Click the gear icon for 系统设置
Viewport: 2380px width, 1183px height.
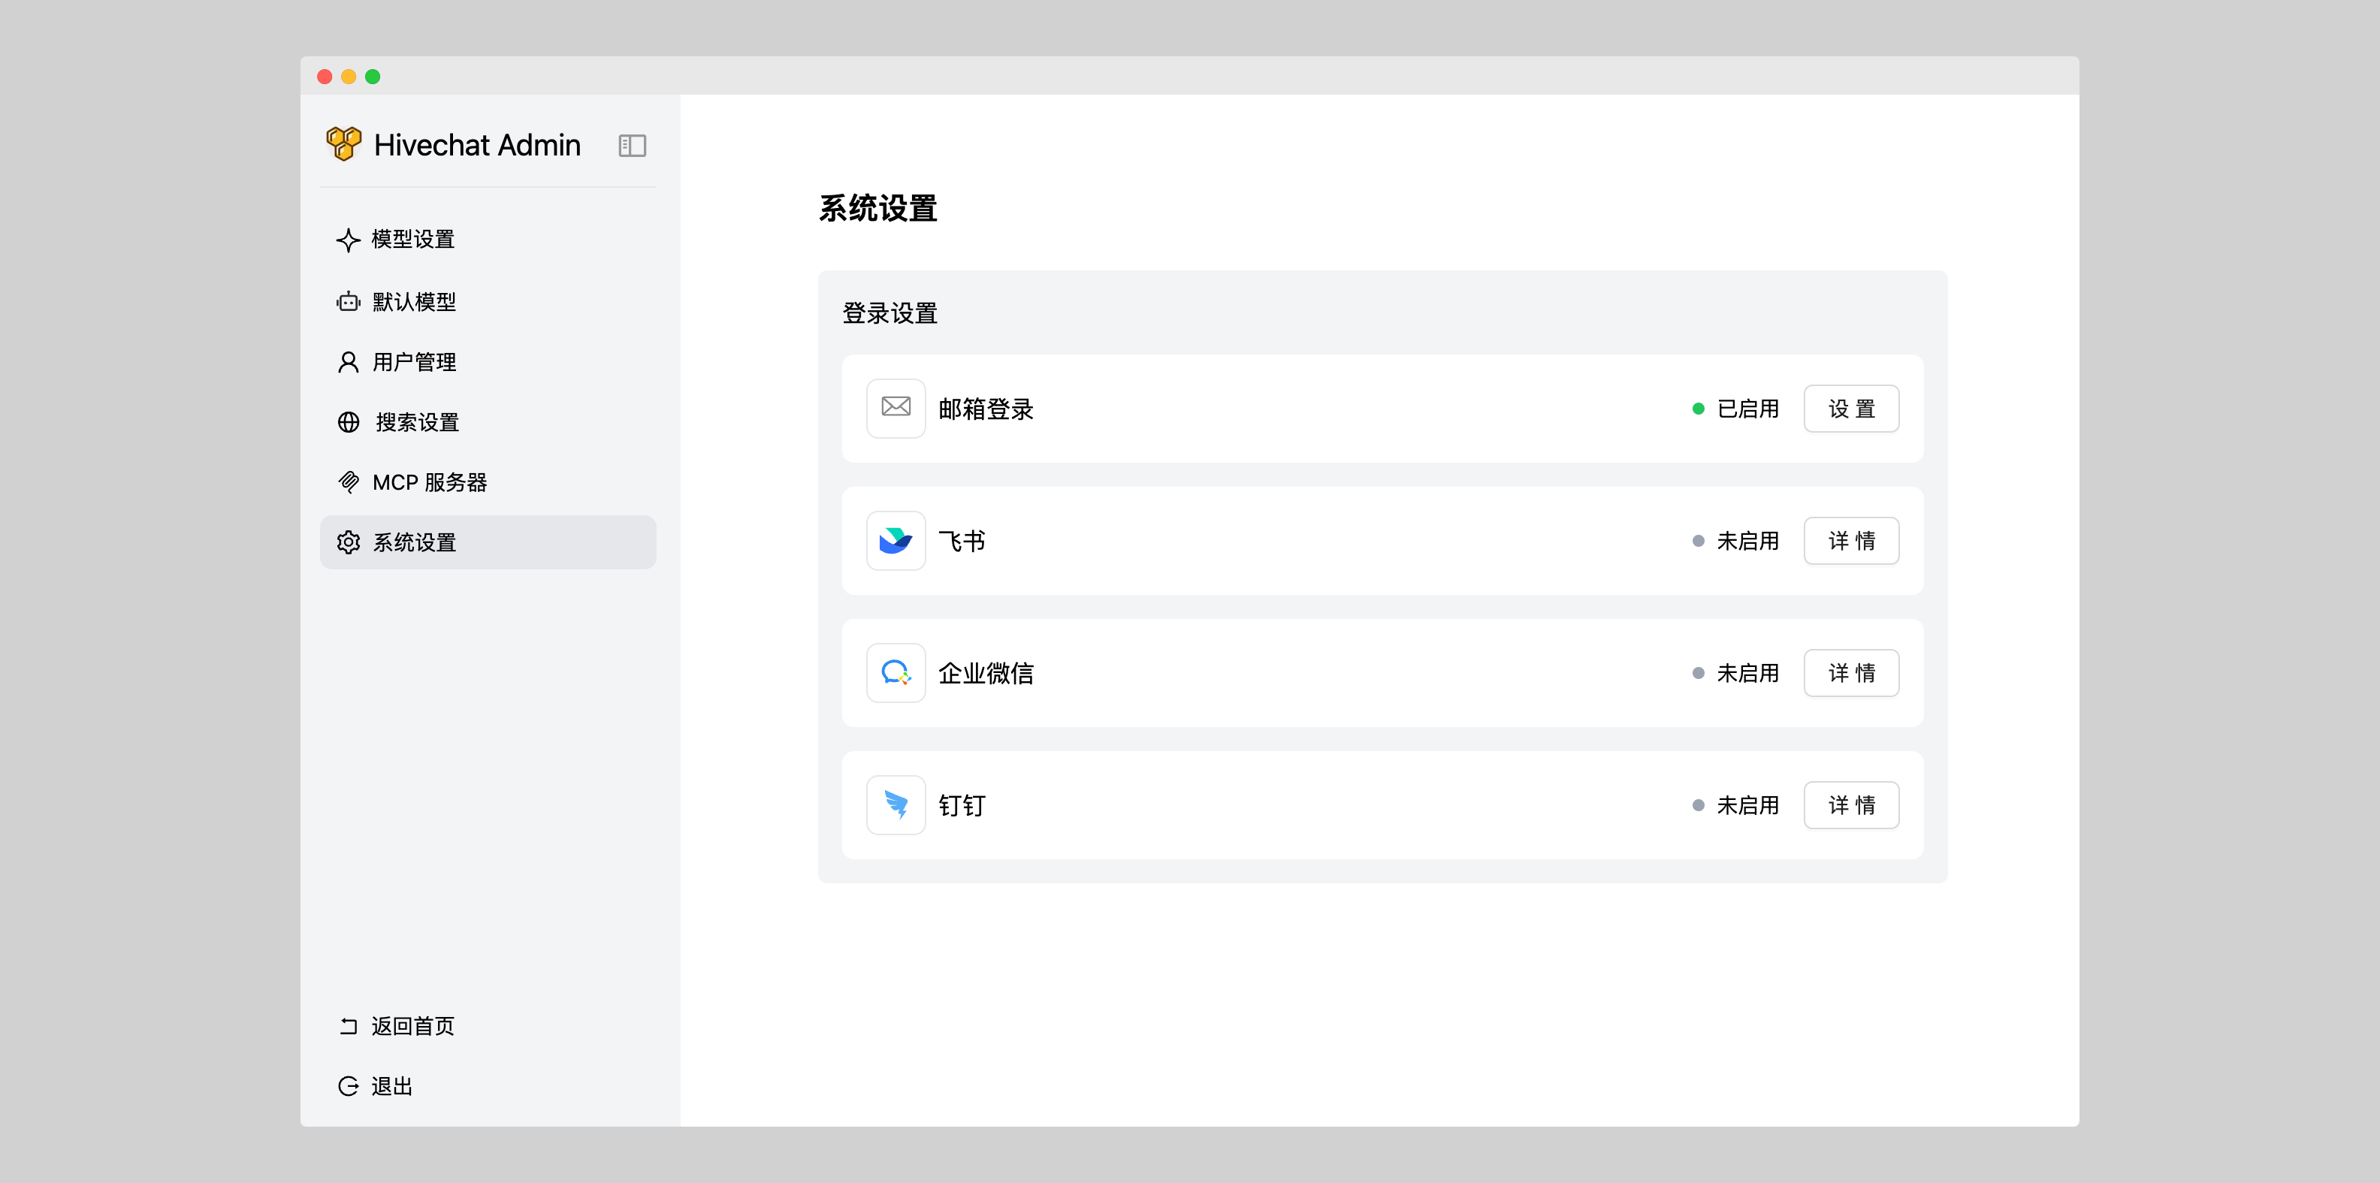pyautogui.click(x=349, y=542)
